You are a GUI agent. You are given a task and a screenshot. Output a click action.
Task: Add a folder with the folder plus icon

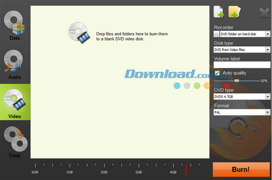[x=234, y=12]
